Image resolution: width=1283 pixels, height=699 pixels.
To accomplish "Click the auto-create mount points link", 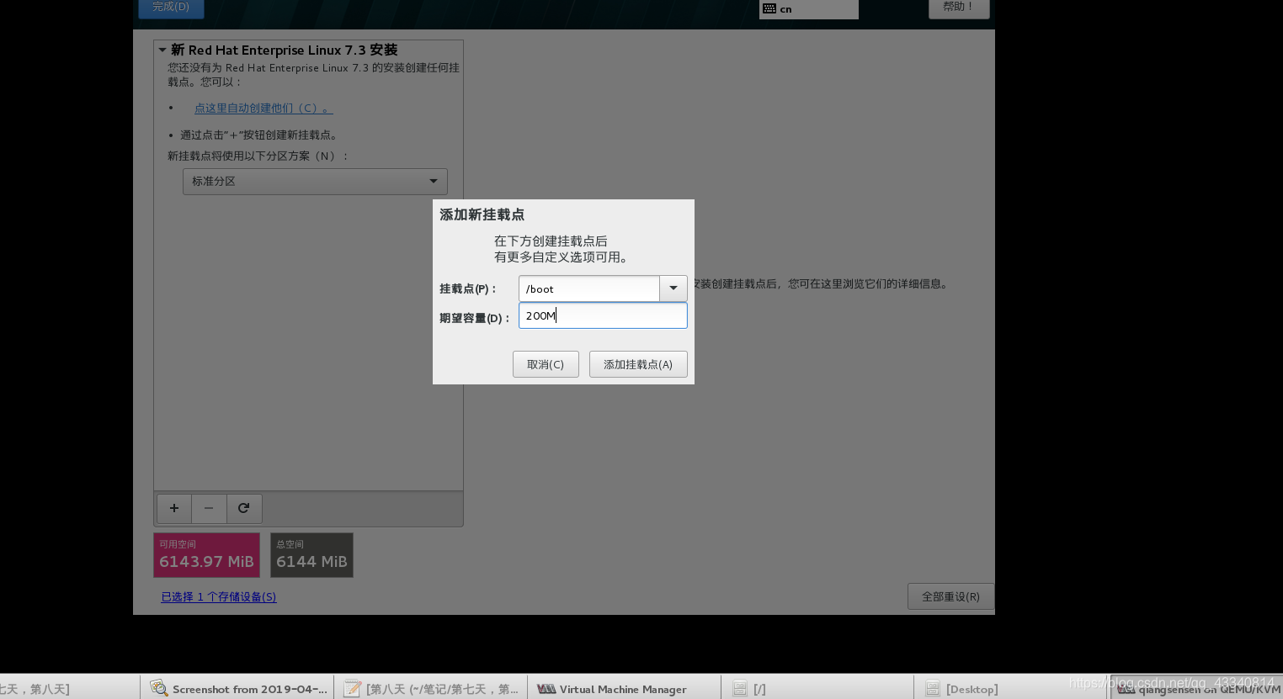I will pos(264,109).
